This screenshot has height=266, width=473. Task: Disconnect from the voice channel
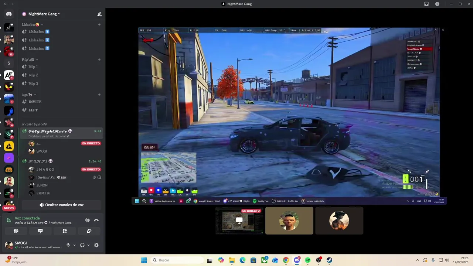[96, 220]
